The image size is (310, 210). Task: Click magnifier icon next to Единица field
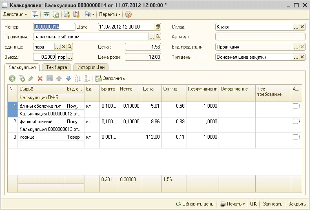coord(70,47)
